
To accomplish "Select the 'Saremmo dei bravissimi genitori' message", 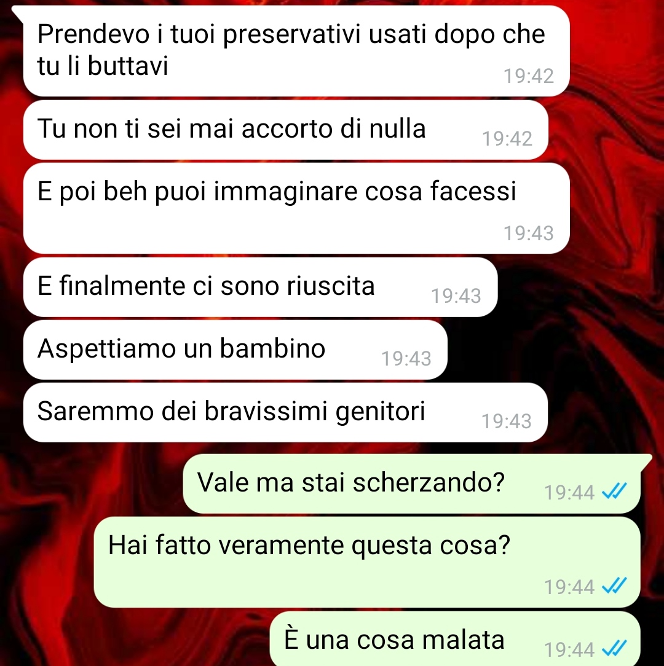I will [285, 412].
